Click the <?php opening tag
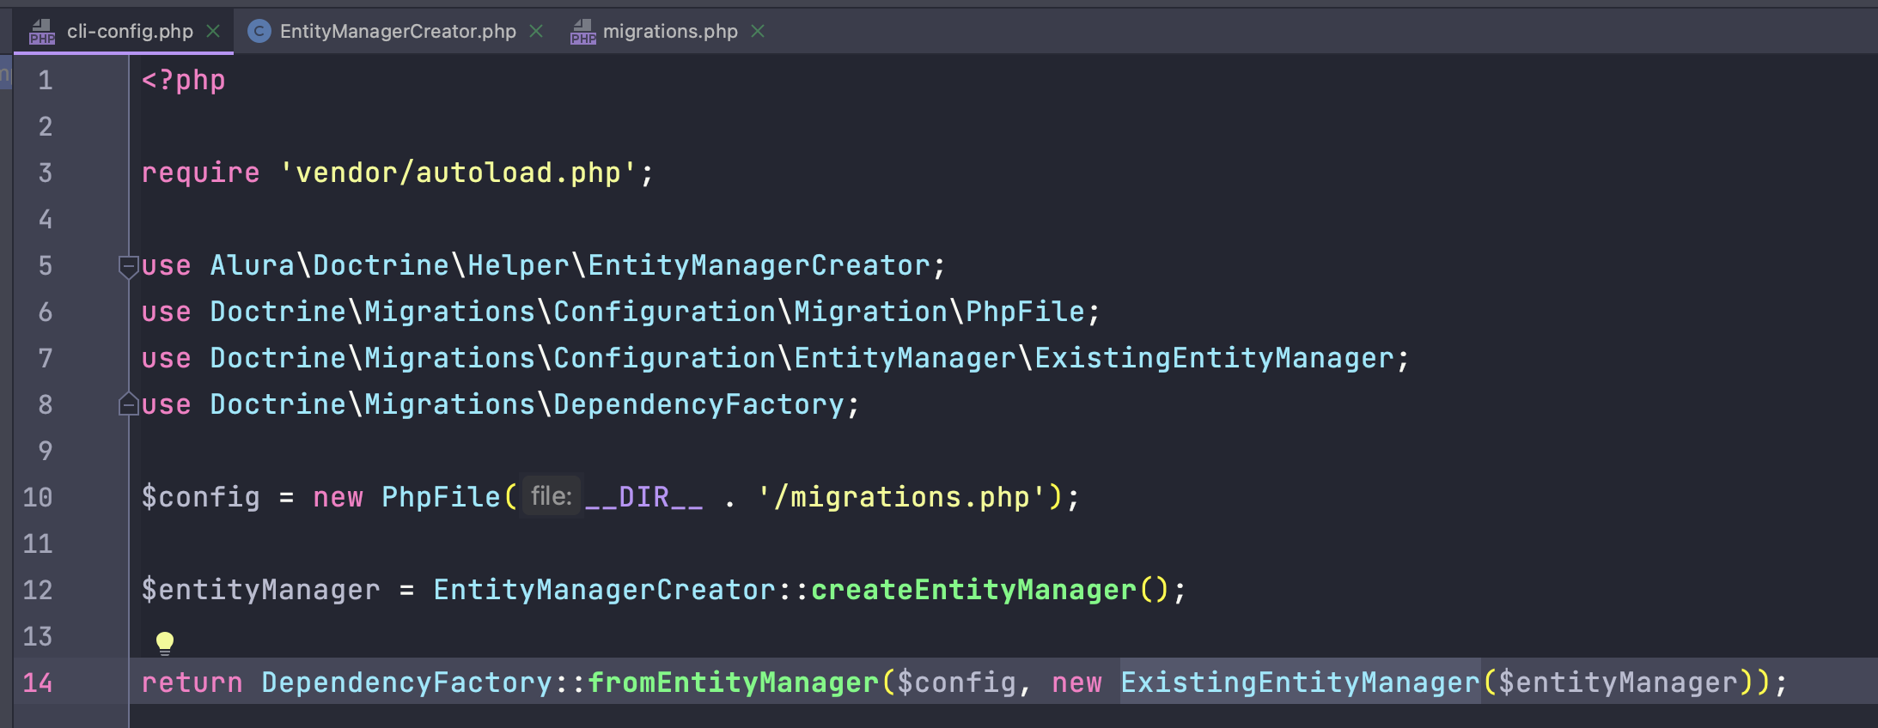1878x728 pixels. tap(184, 80)
